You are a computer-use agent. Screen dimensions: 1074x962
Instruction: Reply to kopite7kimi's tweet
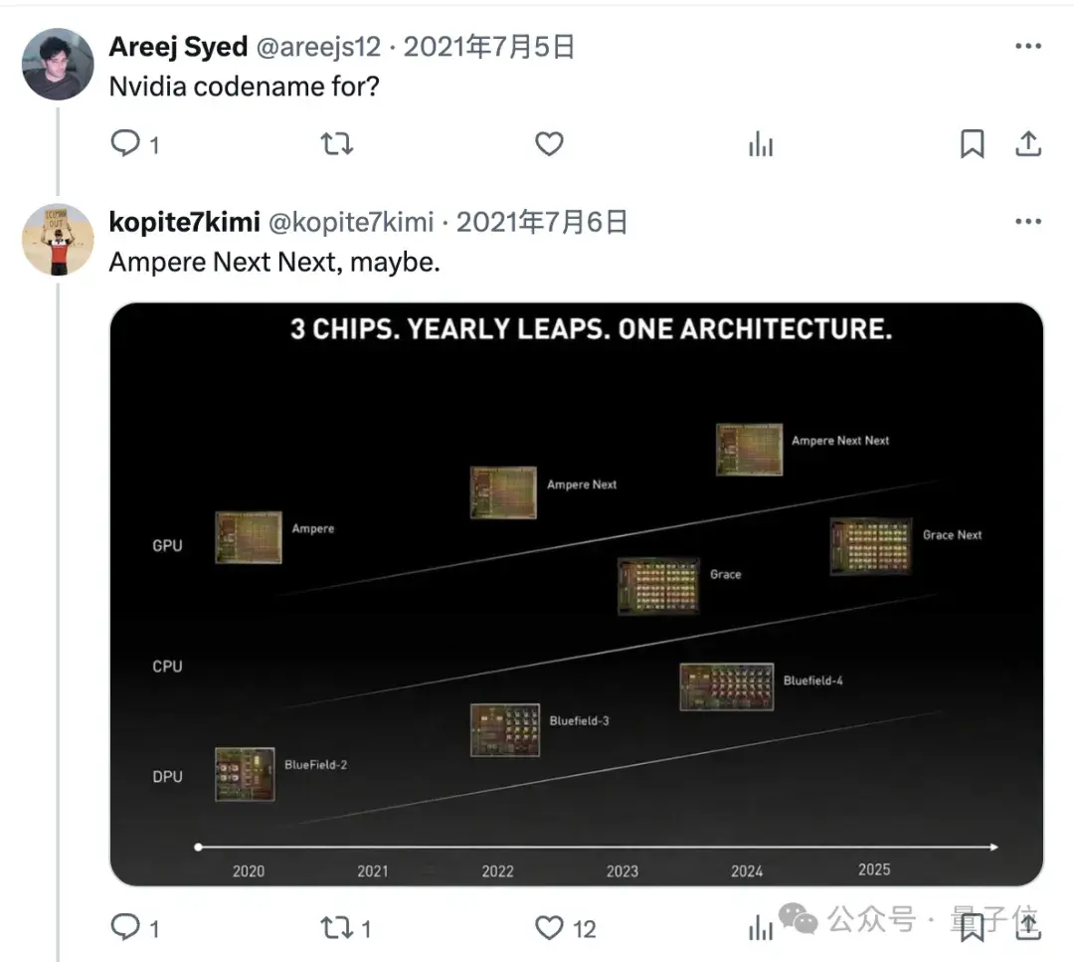click(125, 928)
